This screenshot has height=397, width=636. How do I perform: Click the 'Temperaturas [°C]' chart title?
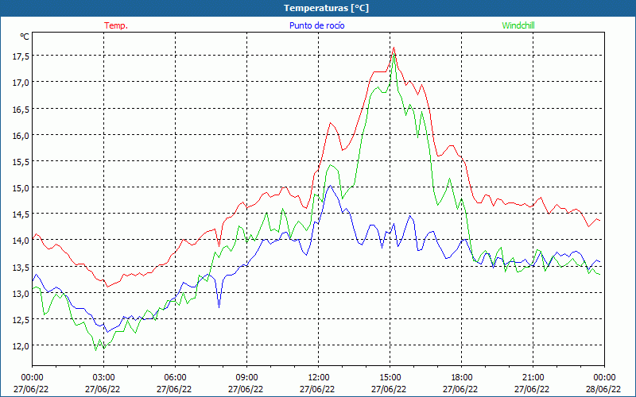click(327, 8)
